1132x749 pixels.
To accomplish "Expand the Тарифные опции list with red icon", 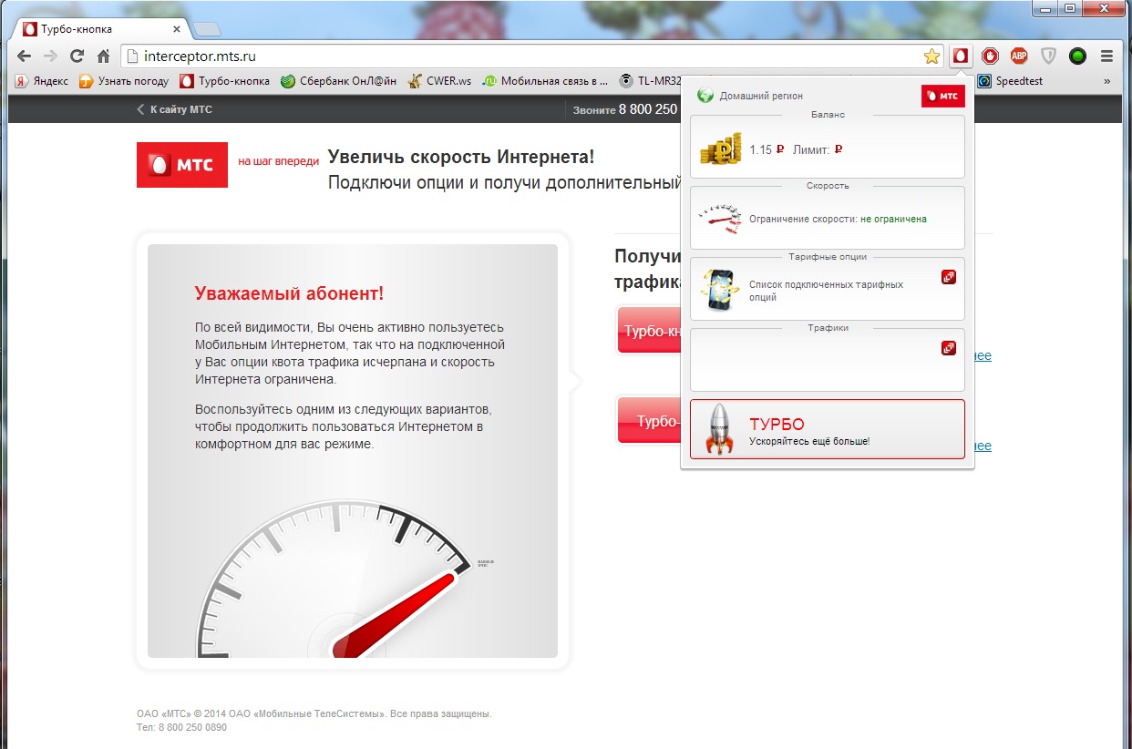I will (x=949, y=277).
